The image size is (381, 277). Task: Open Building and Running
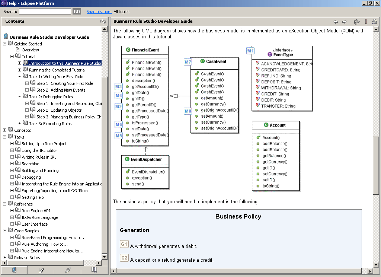40,171
